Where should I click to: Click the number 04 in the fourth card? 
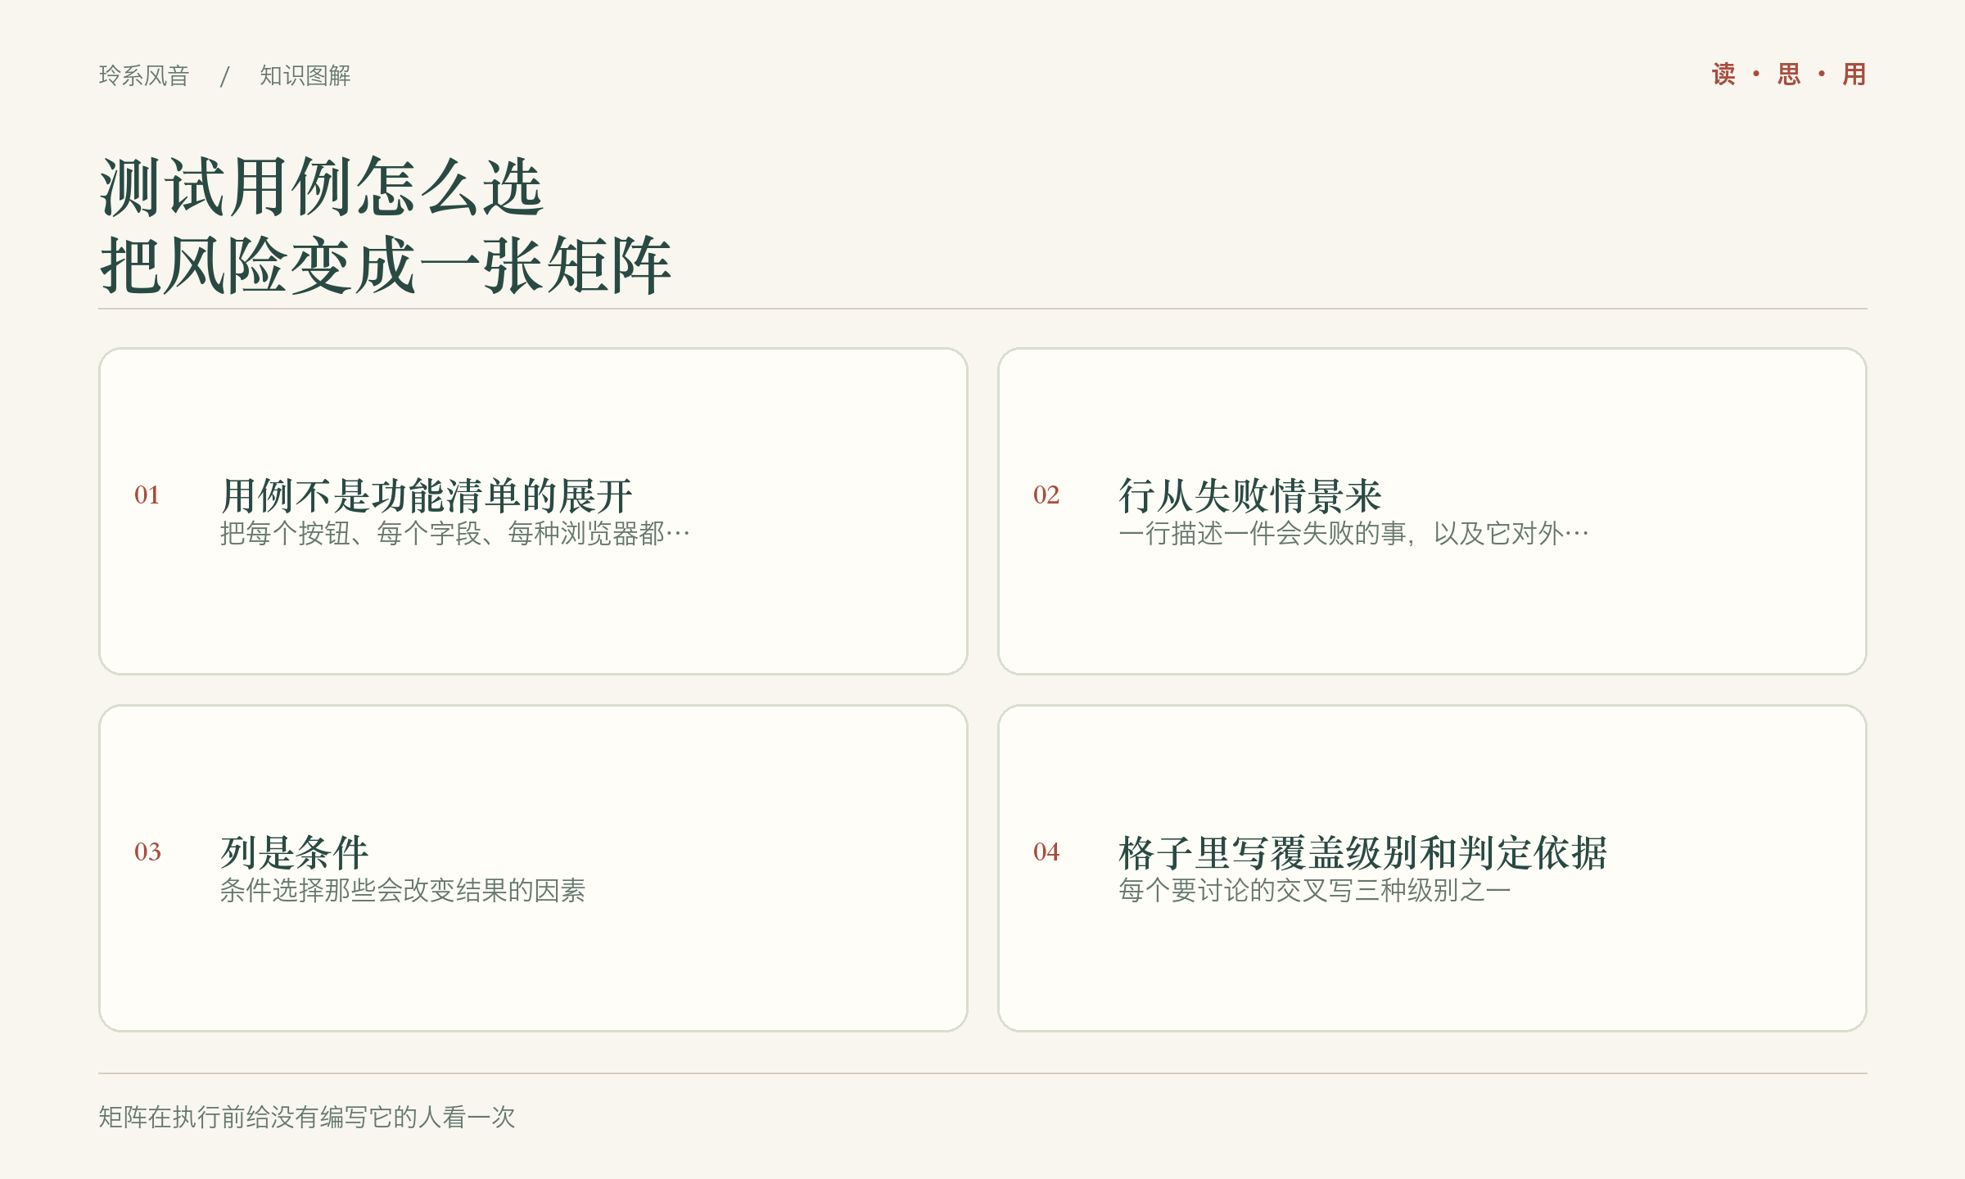pos(1046,852)
